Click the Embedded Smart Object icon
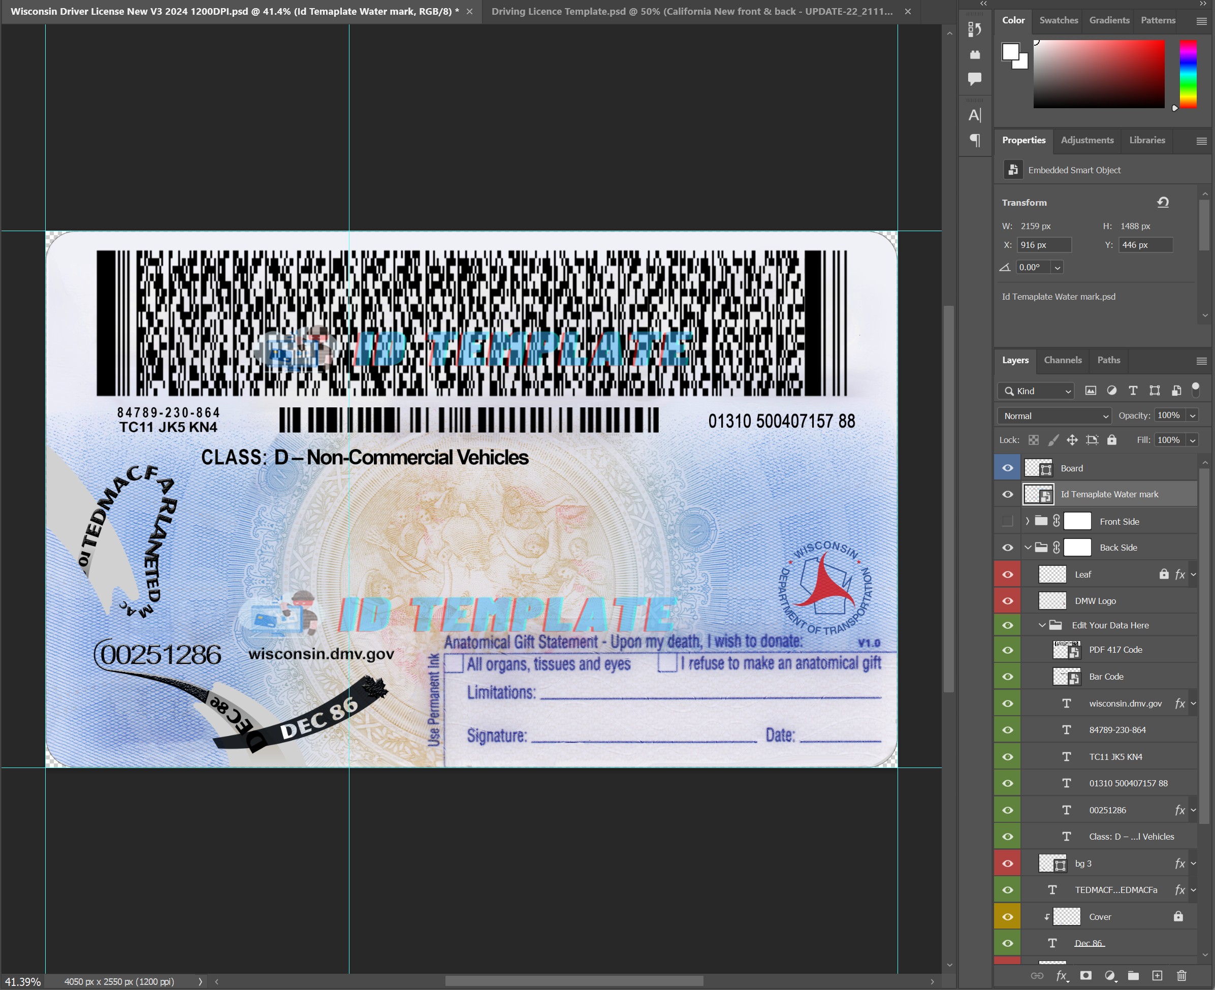This screenshot has width=1215, height=990. coord(1013,170)
